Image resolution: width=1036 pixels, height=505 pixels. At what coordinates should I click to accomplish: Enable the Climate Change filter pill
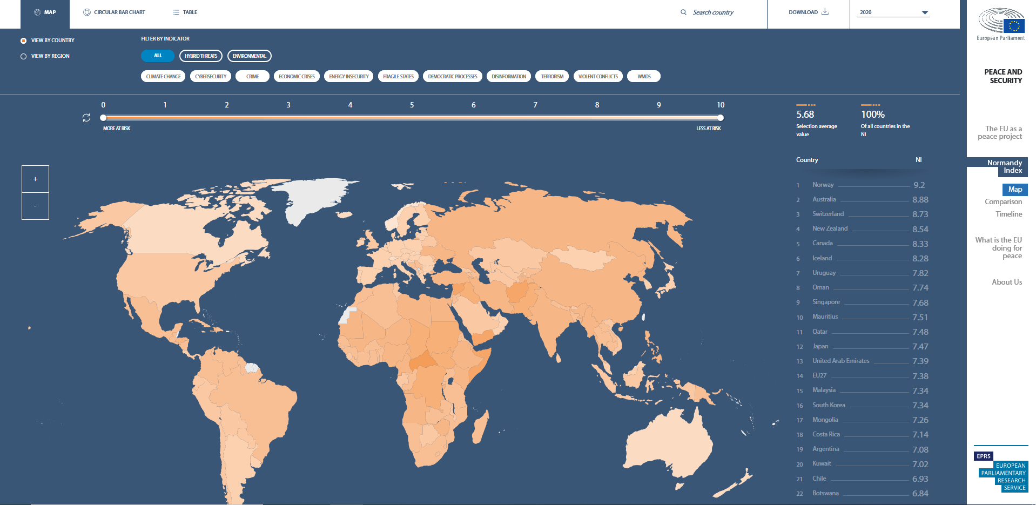pyautogui.click(x=163, y=77)
